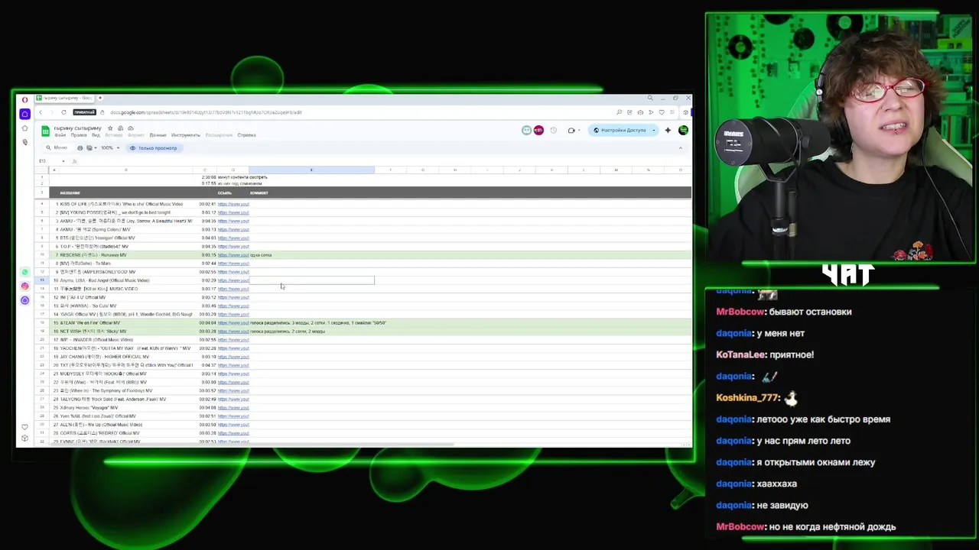Click the heart bookmark icon in address bar
The width and height of the screenshot is (979, 550).
click(662, 112)
